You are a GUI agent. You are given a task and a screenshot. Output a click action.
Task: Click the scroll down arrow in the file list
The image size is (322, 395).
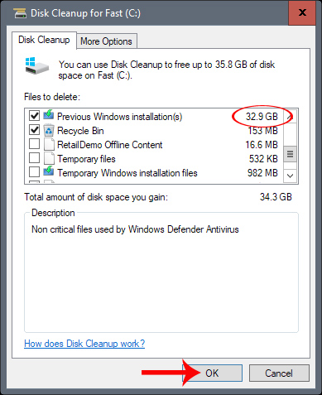pyautogui.click(x=290, y=176)
